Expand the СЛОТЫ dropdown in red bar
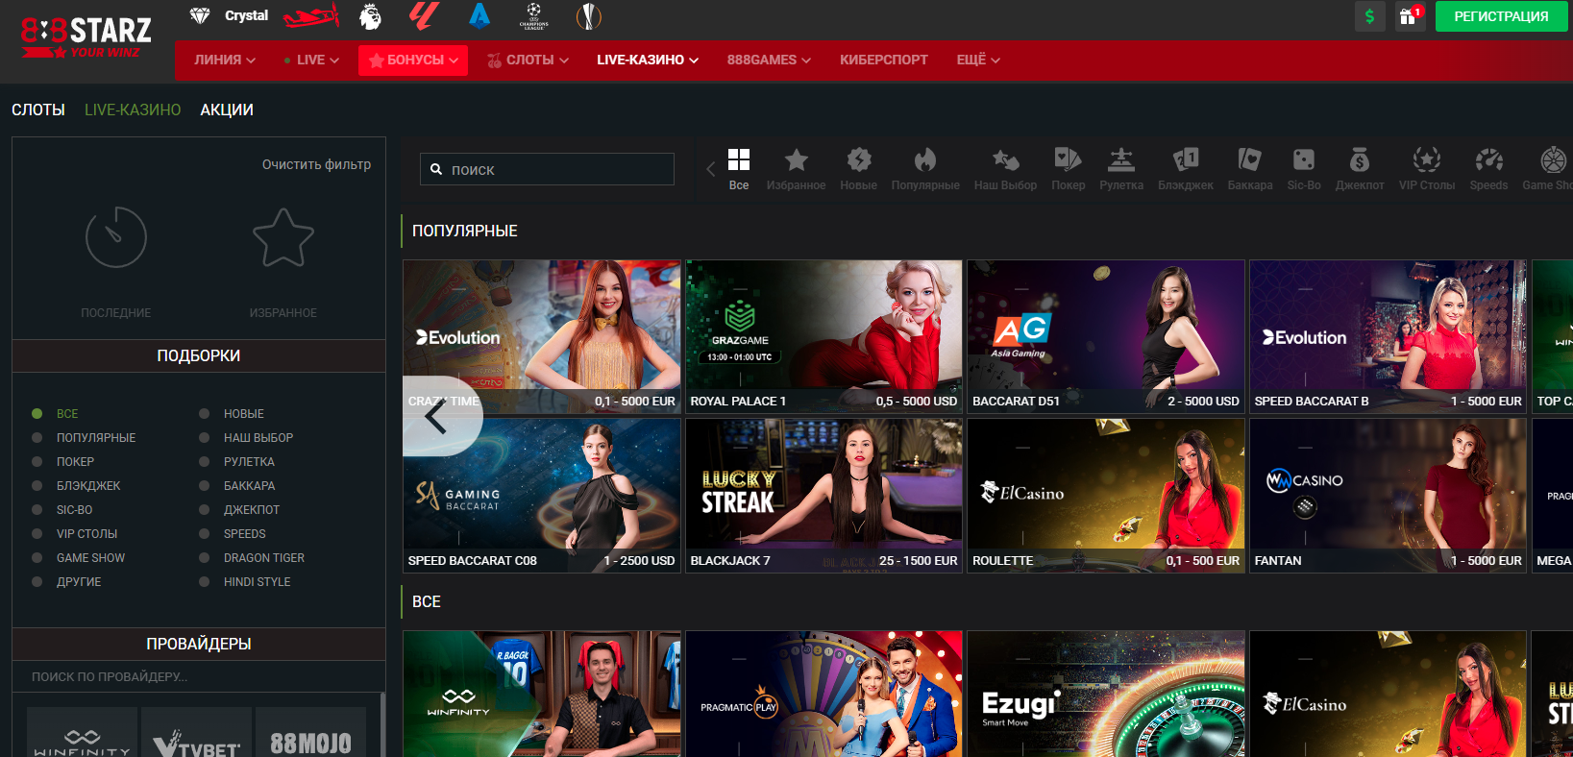Screen dimensions: 1573x757 click(x=528, y=60)
